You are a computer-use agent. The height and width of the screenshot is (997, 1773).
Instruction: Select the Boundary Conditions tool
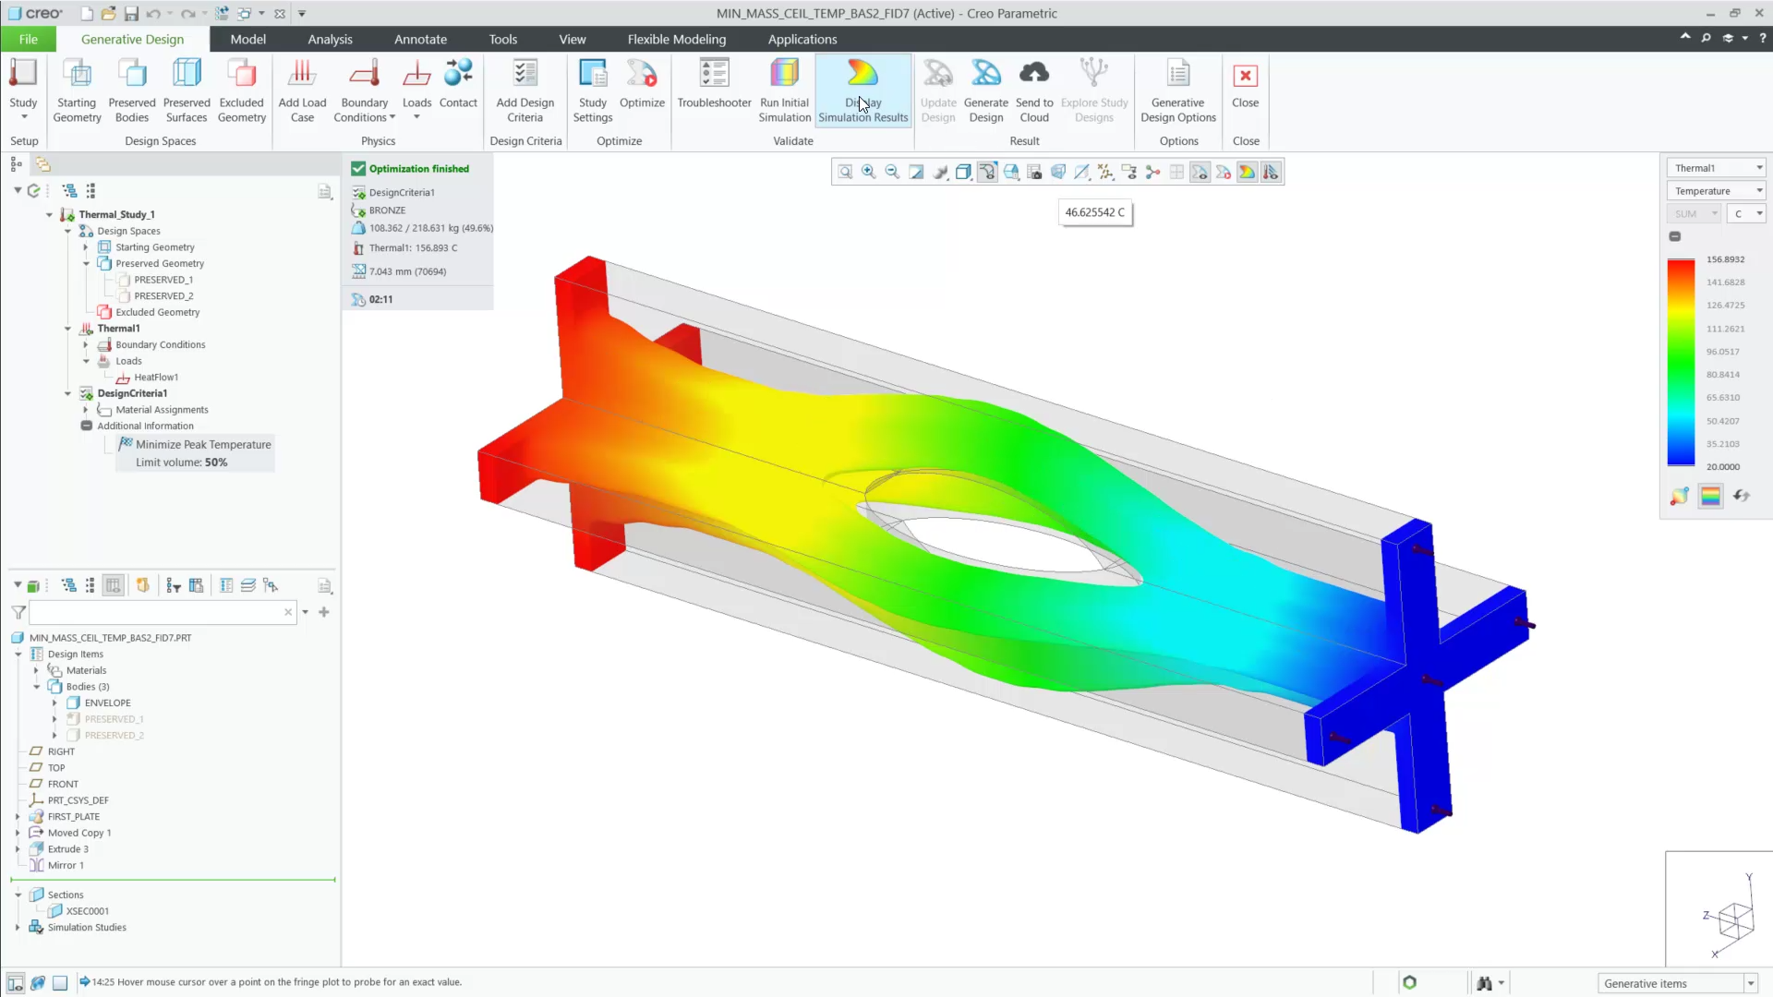coord(364,88)
